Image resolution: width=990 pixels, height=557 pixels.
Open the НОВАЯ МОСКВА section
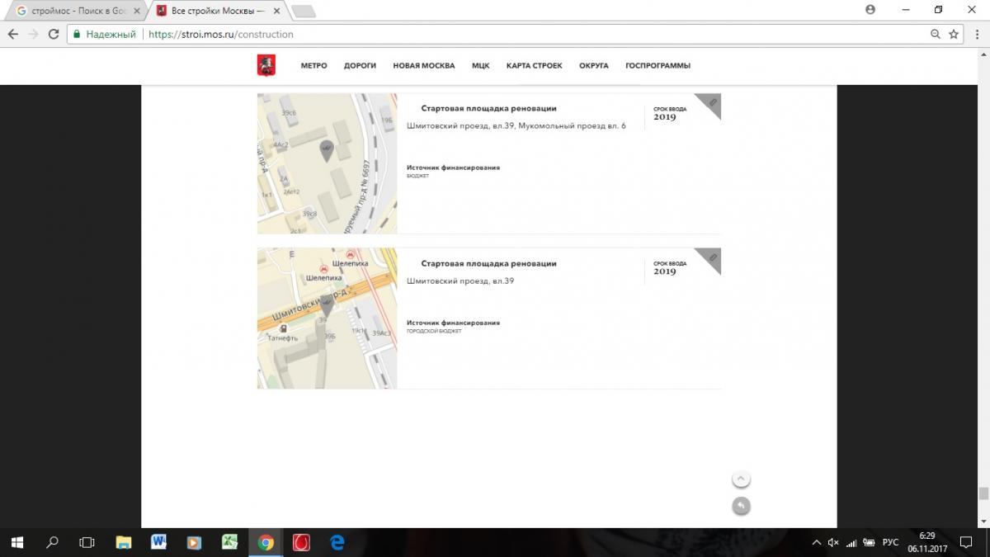423,66
